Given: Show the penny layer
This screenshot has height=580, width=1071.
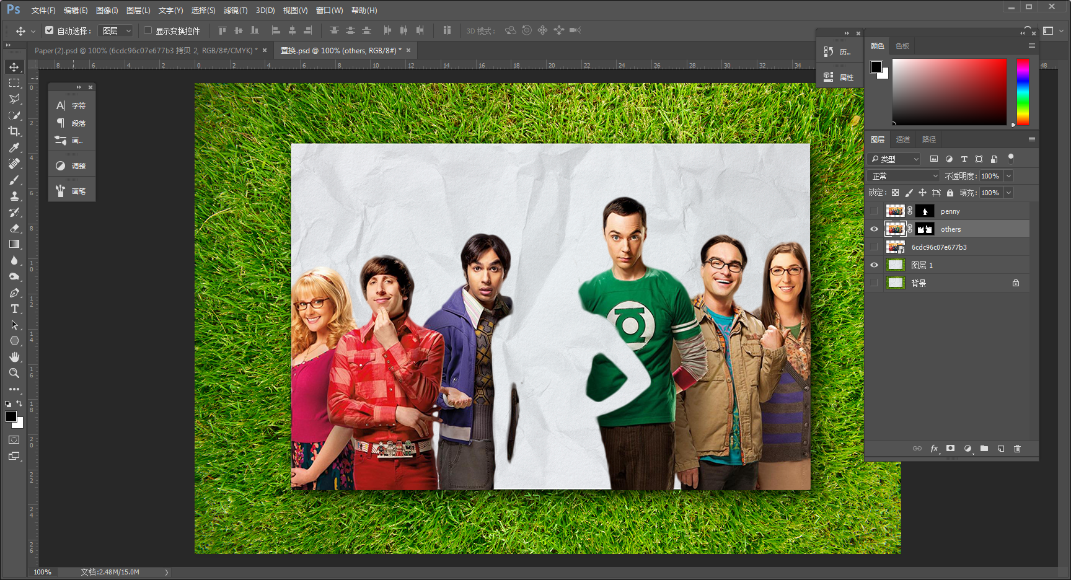Looking at the screenshot, I should pyautogui.click(x=874, y=211).
